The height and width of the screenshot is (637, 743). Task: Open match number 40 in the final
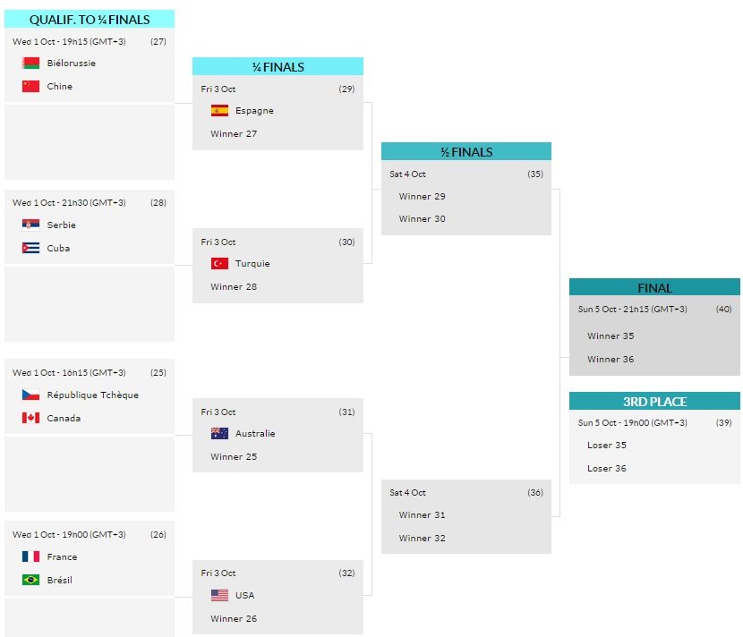click(x=723, y=309)
